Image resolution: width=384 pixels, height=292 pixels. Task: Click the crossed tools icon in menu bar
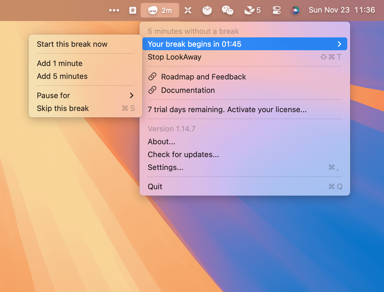tap(188, 11)
